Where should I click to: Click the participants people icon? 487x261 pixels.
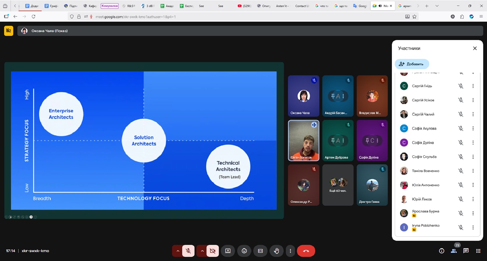[453, 251]
